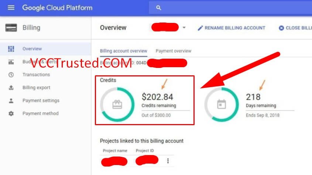
Task: Expand the billing account selector dropdown
Action: click(x=184, y=27)
